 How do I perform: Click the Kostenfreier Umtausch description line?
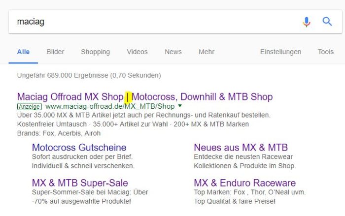point(133,124)
